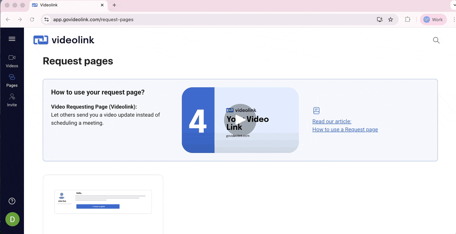Open the request page preview thumbnail
This screenshot has height=234, width=456.
[103, 202]
